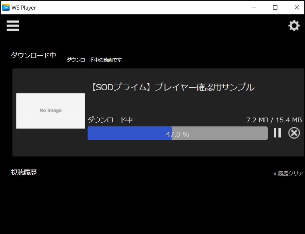Maximize the WS Player window
The height and width of the screenshot is (234, 305).
[x=275, y=7]
